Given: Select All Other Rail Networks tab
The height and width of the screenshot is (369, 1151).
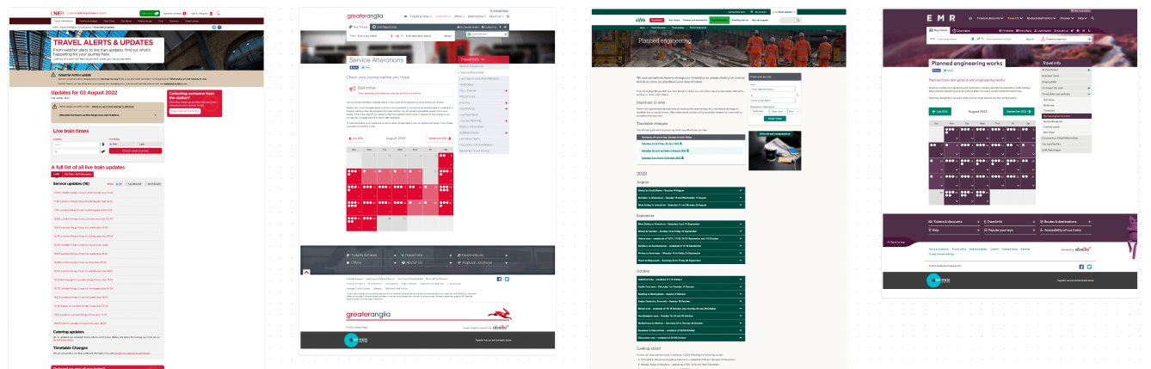Looking at the screenshot, I should 77,174.
